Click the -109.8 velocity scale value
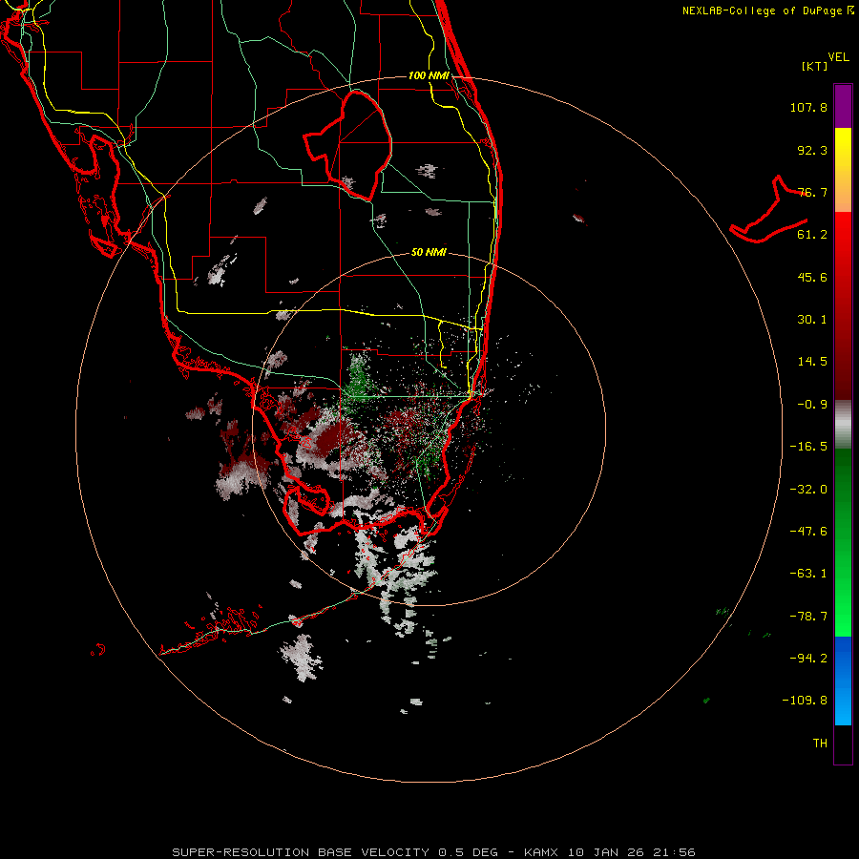859x859 pixels. click(x=805, y=701)
